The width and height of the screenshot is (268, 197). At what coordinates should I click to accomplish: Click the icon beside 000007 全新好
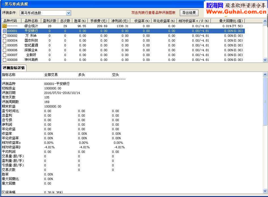[x=5, y=55]
